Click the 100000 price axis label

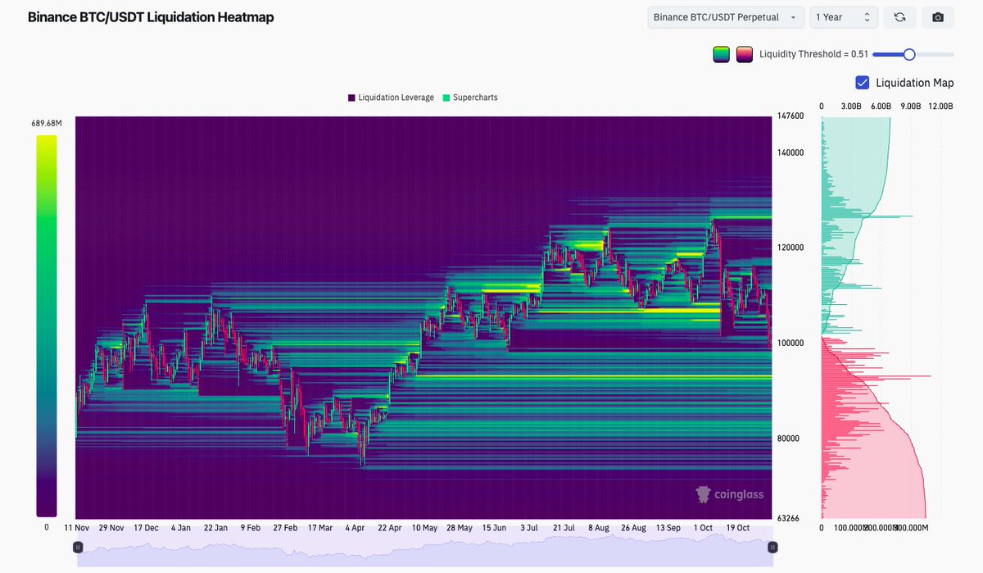(790, 343)
